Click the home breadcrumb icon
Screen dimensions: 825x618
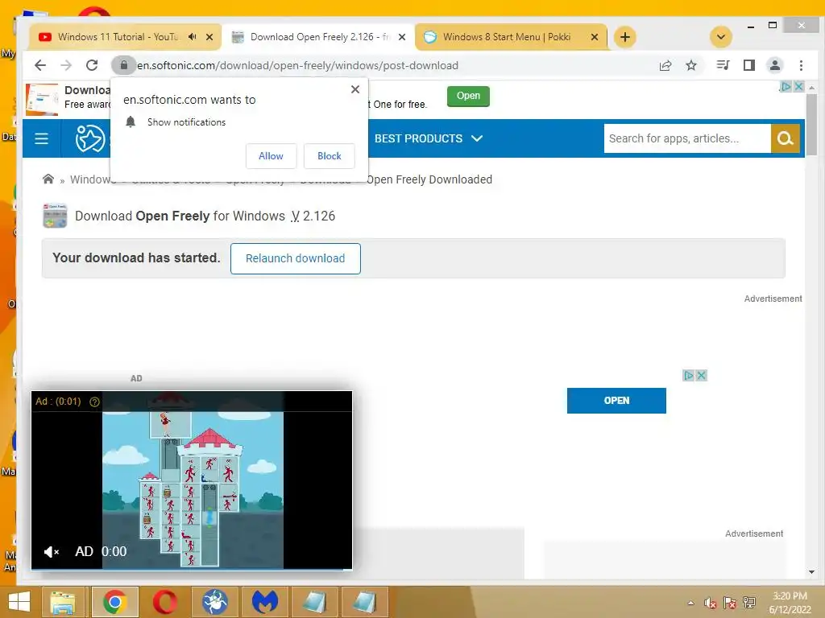48,179
